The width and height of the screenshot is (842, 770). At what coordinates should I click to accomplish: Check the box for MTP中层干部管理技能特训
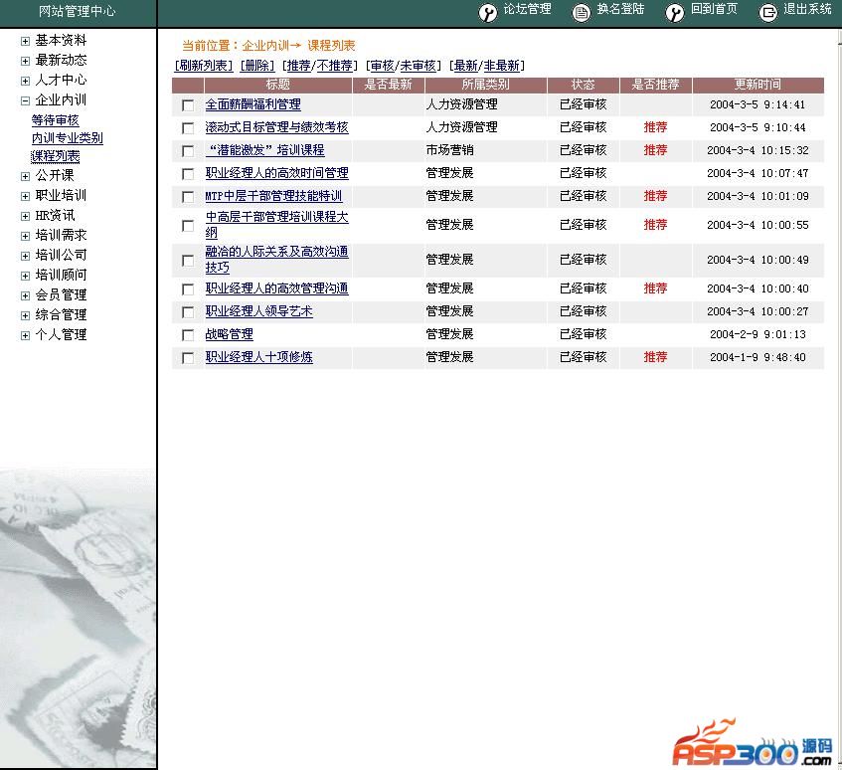pos(188,197)
